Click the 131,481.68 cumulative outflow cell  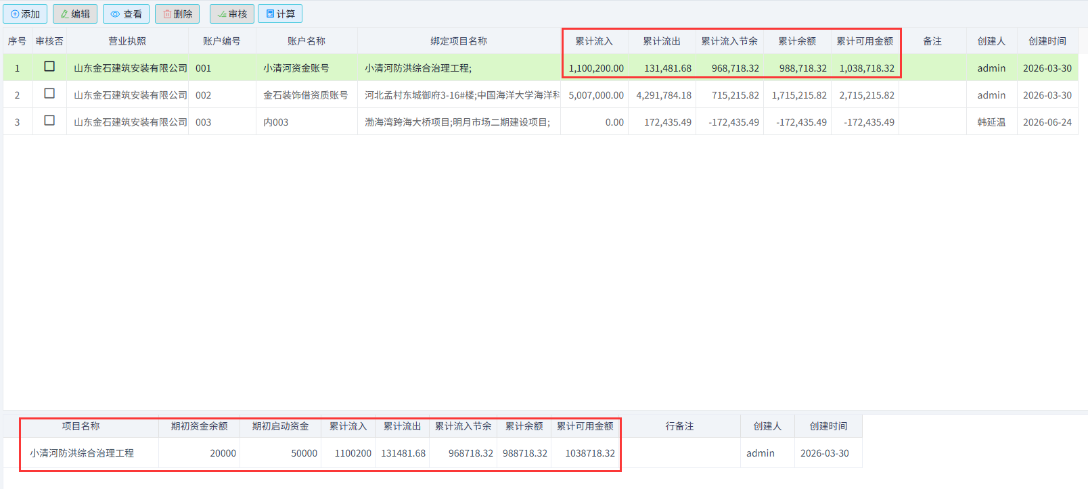point(662,68)
